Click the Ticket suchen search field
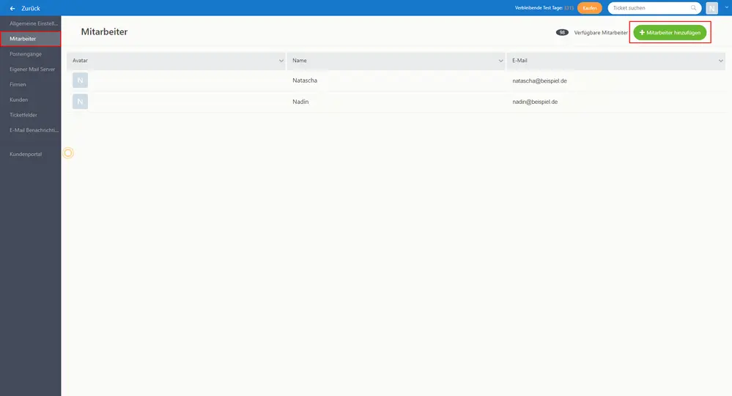The width and height of the screenshot is (732, 396). point(654,8)
